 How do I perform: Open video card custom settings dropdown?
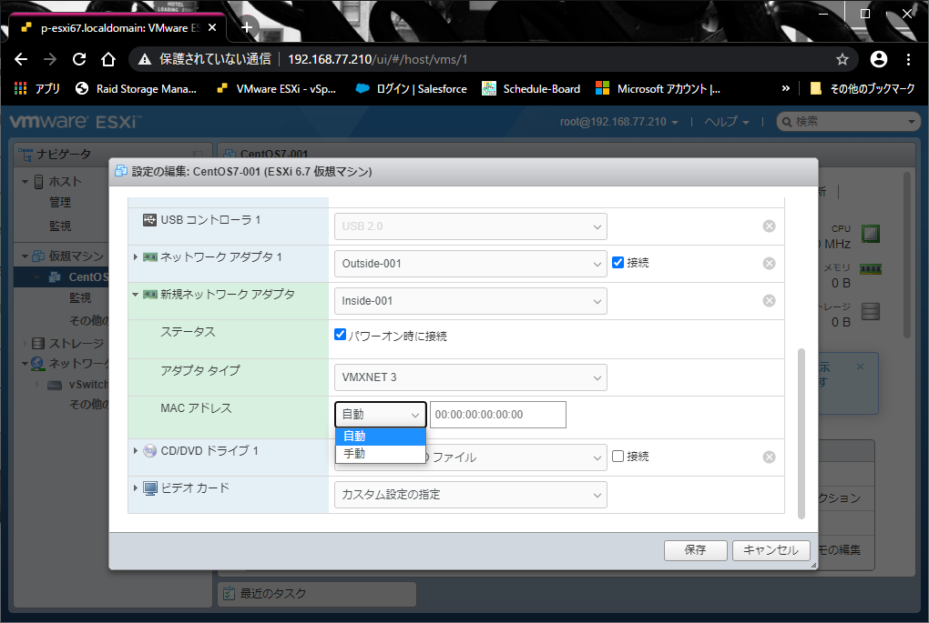click(471, 495)
